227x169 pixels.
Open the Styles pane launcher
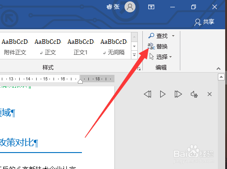pyautogui.click(x=139, y=69)
